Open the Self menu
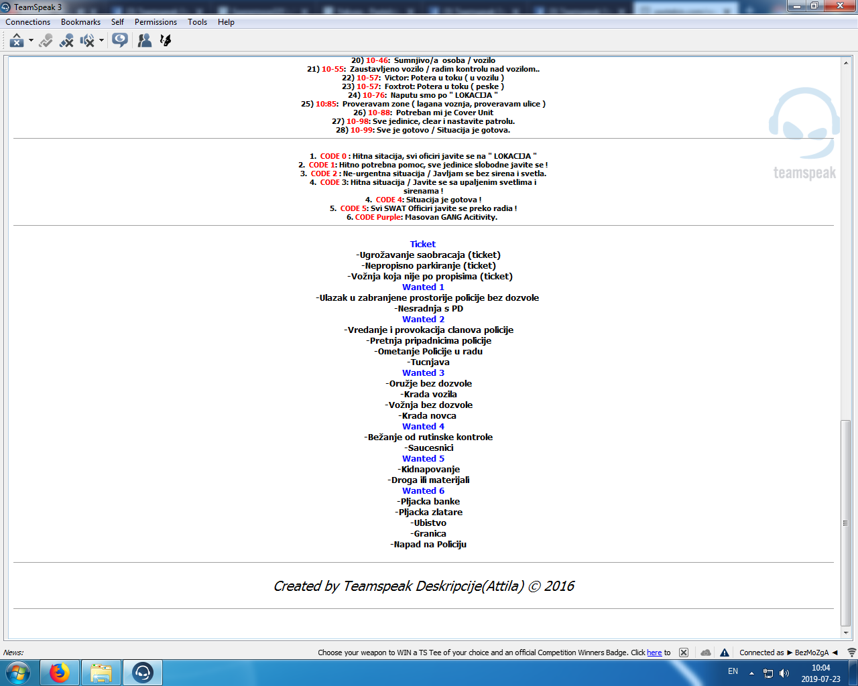858x686 pixels. 117,22
